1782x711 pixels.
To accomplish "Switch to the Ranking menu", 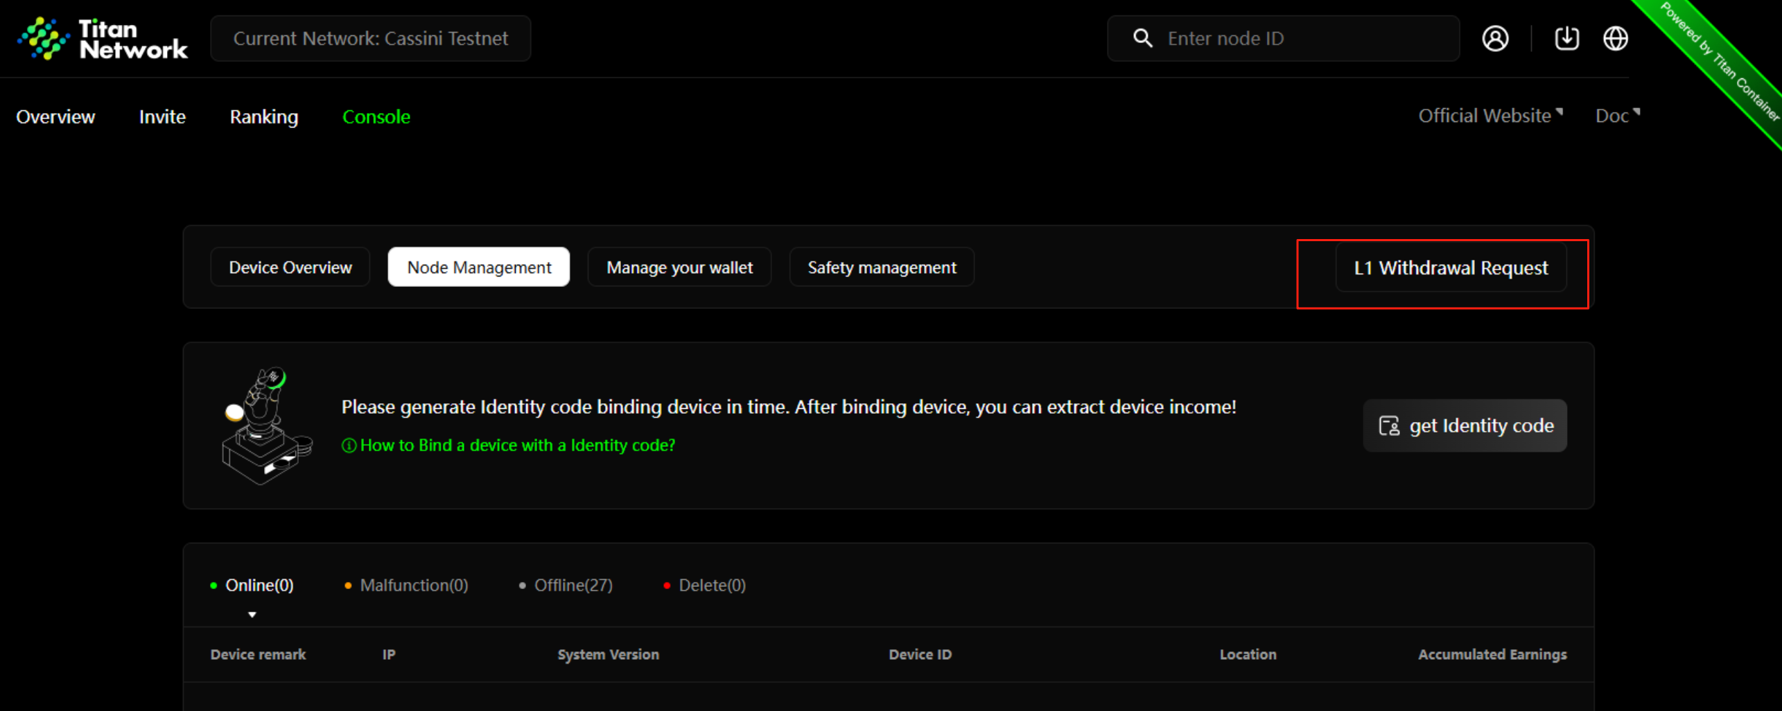I will click(263, 116).
